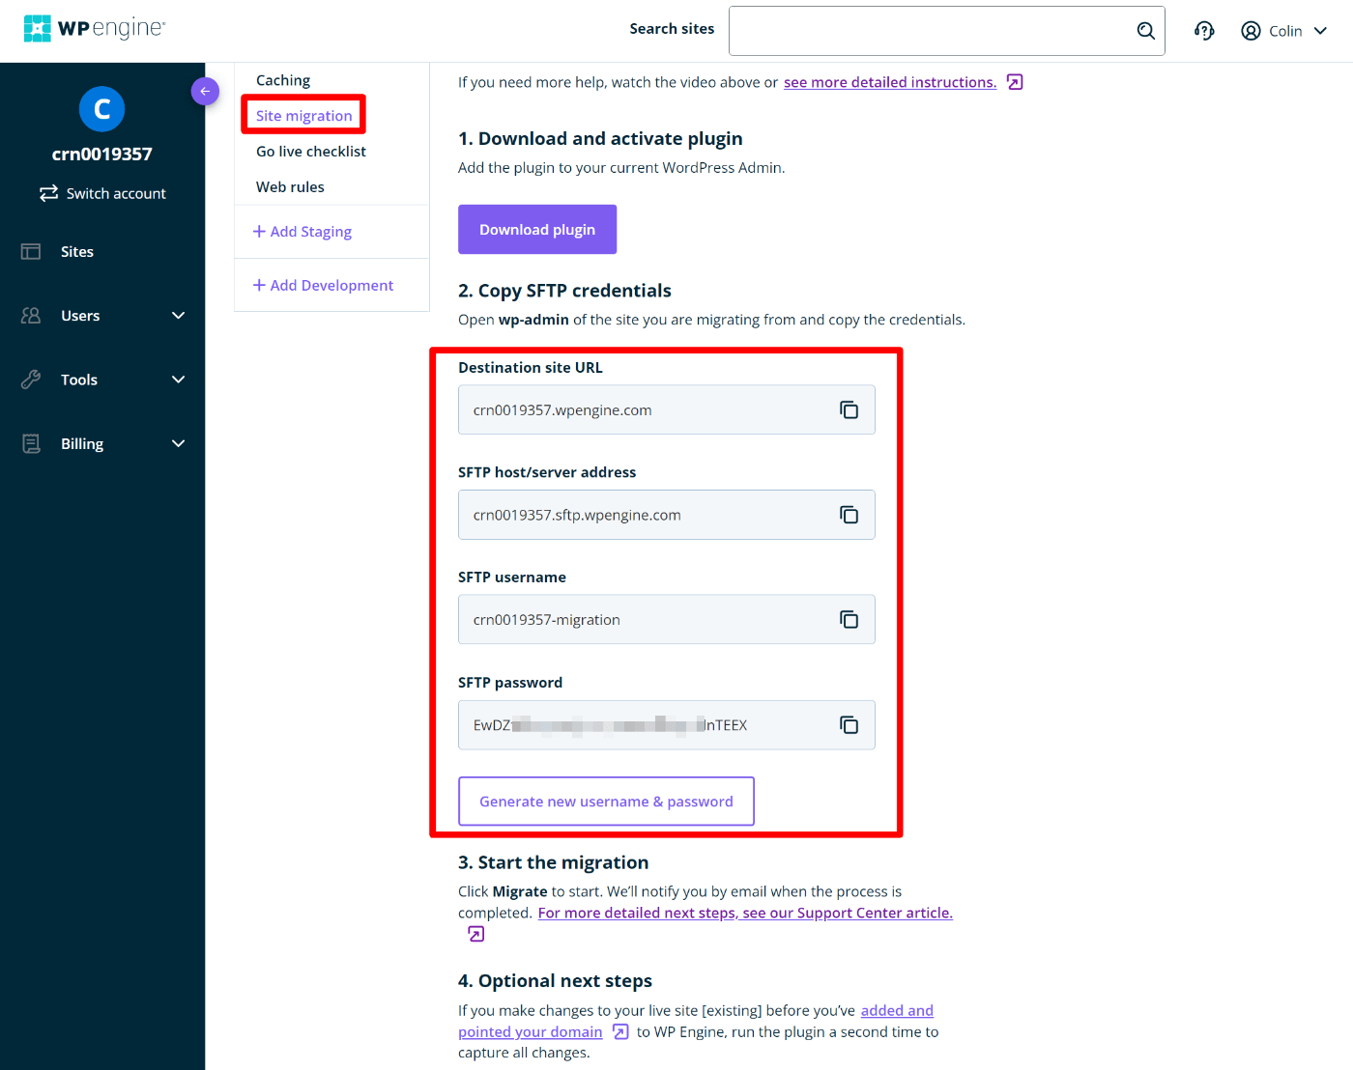Screen dimensions: 1353x1070
Task: Open the Web rules page
Action: click(290, 187)
